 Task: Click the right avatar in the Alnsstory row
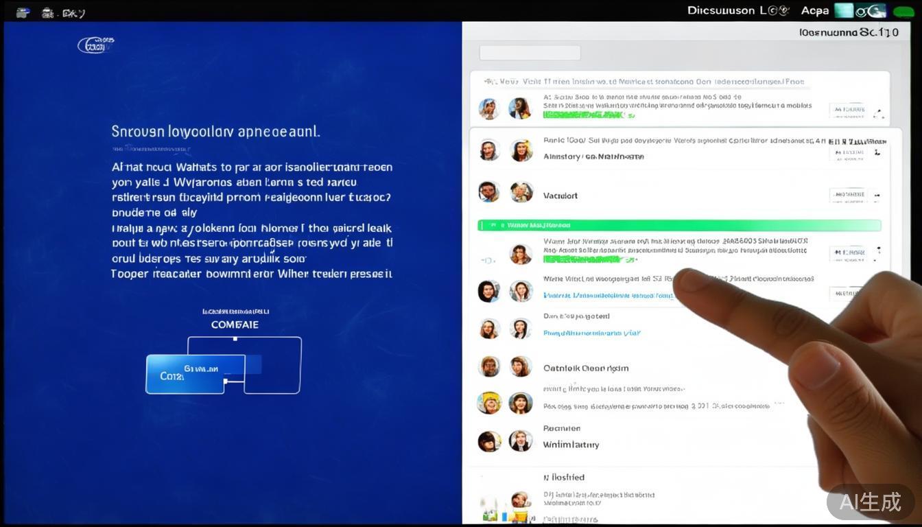coord(521,150)
